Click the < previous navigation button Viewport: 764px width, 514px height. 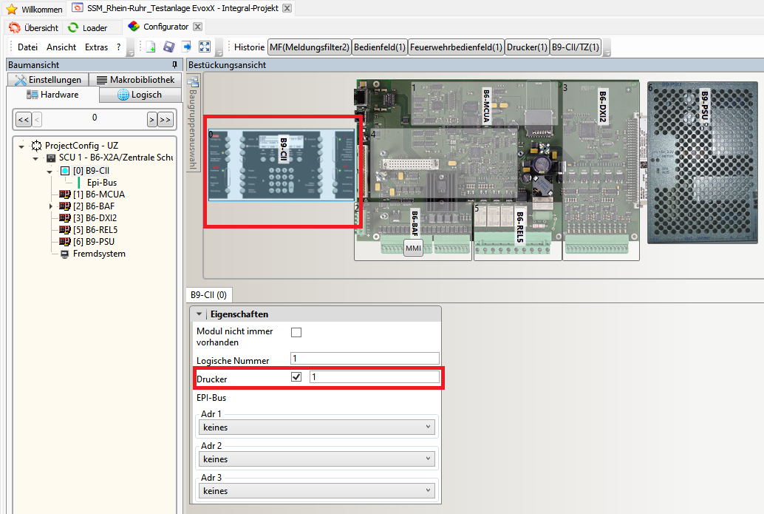(x=37, y=120)
